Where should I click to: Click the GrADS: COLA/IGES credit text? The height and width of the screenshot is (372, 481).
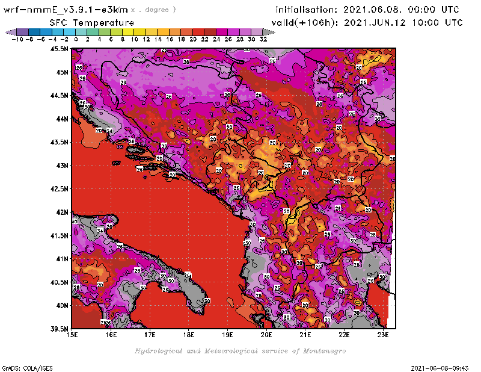(27, 368)
